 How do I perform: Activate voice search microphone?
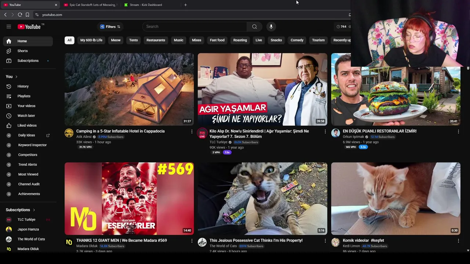[x=271, y=26]
